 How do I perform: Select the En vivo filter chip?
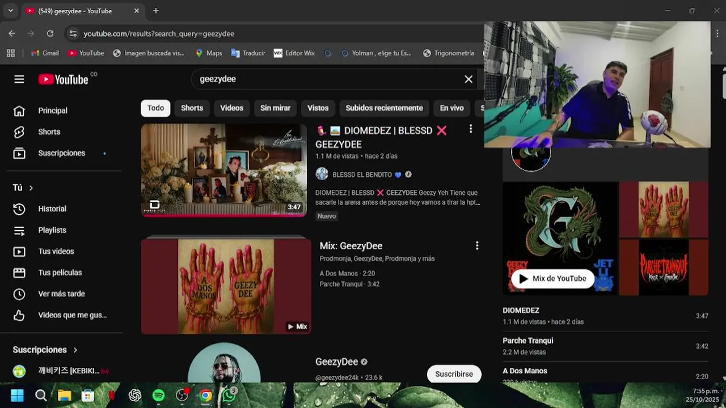pyautogui.click(x=451, y=108)
